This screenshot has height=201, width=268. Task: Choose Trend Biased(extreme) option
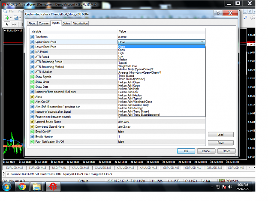coord(162,79)
